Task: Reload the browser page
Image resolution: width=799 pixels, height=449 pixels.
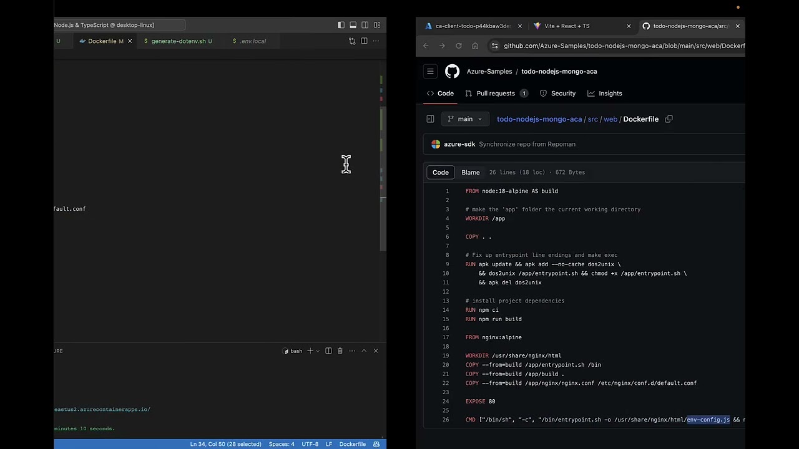Action: pyautogui.click(x=459, y=46)
